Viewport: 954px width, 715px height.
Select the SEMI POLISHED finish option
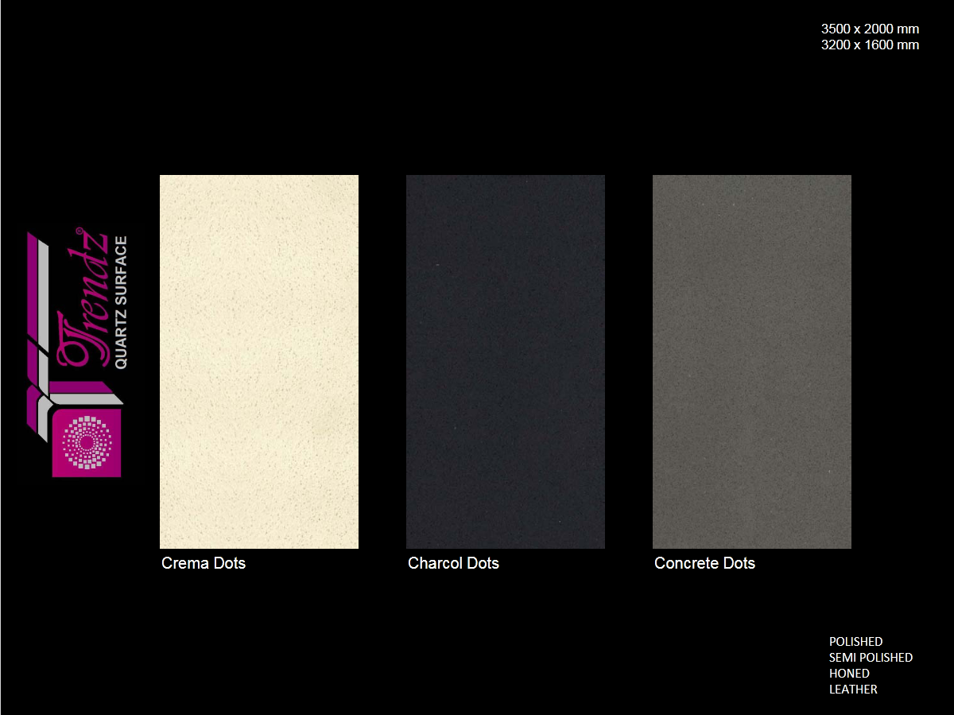pyautogui.click(x=871, y=658)
